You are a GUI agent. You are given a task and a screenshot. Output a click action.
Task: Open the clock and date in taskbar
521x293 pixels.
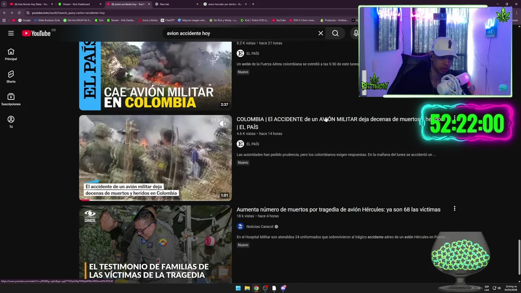pyautogui.click(x=511, y=288)
